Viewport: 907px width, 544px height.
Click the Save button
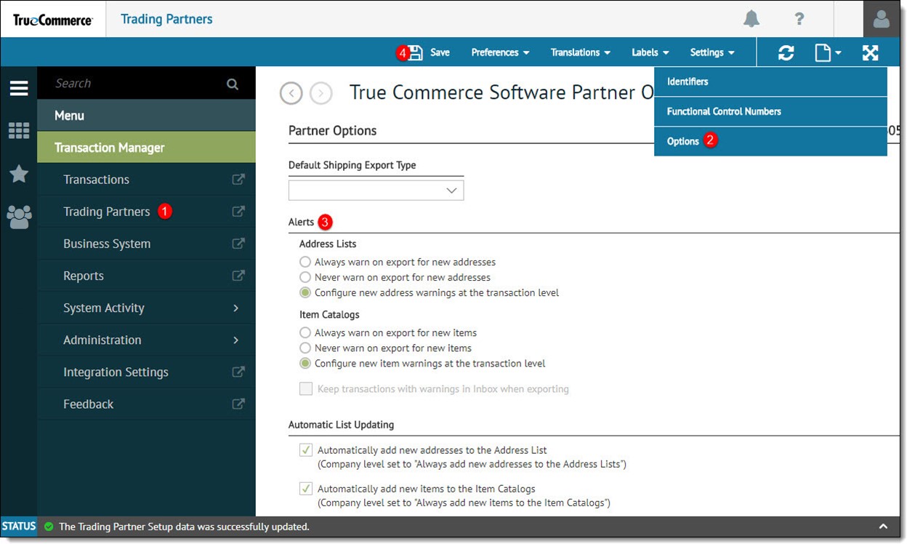click(x=430, y=52)
